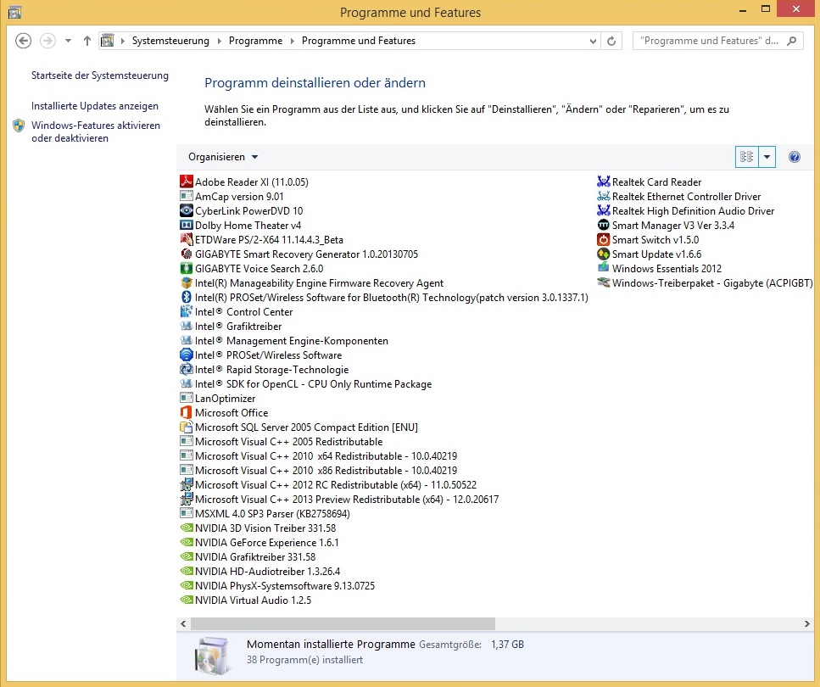Click the Microsoft SQL Server 2005 Compact icon
The height and width of the screenshot is (687, 820).
(x=187, y=427)
